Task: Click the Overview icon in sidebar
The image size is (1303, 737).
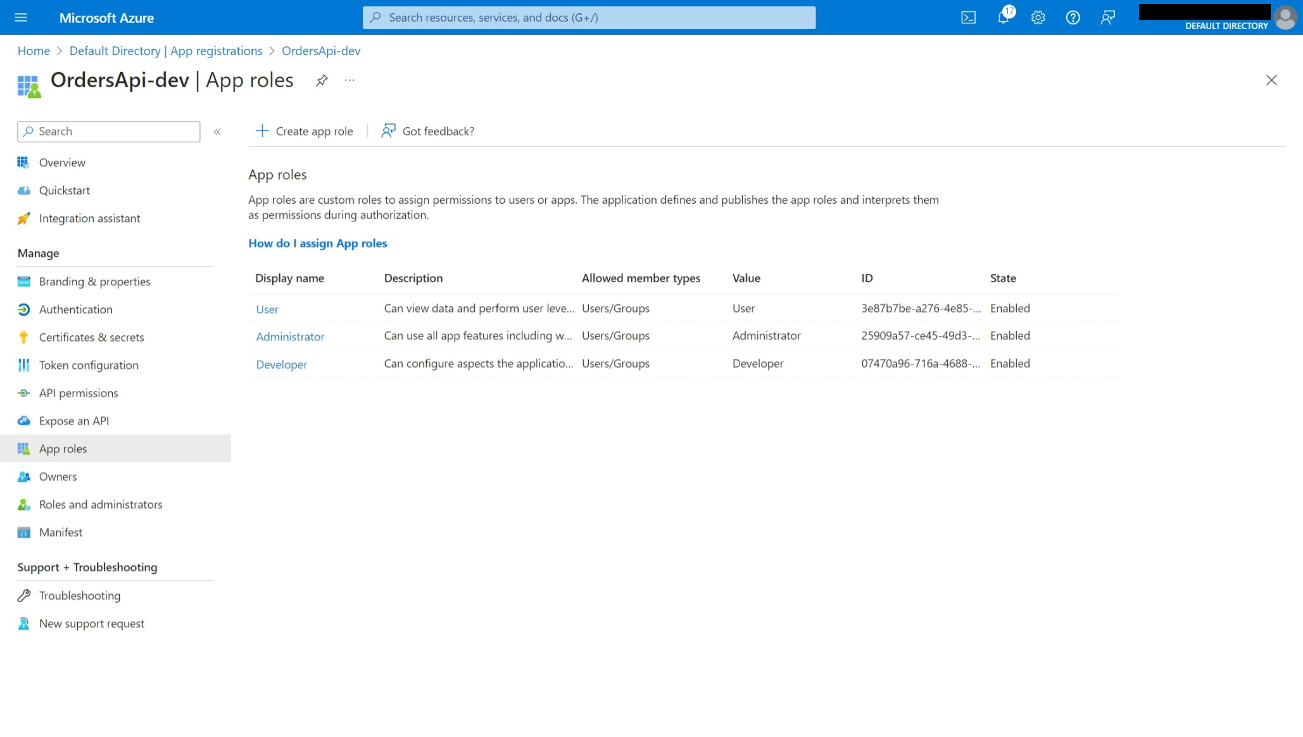Action: coord(23,163)
